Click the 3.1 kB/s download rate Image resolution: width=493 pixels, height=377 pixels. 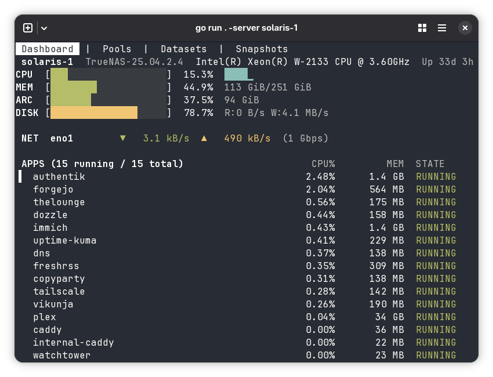pos(166,139)
